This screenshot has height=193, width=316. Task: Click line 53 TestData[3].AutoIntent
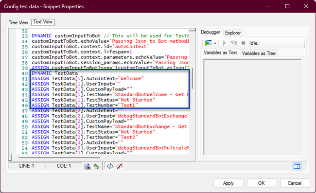[77, 142]
